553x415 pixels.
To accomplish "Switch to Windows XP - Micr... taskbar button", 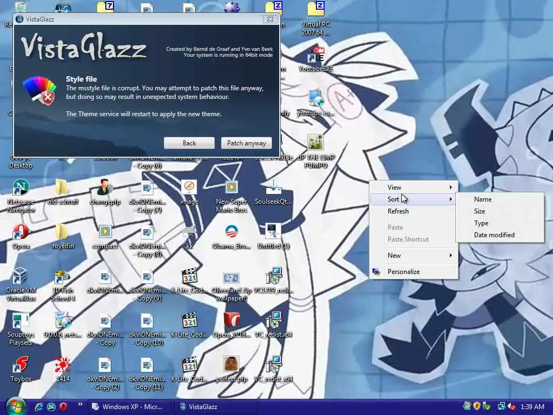I will tap(129, 407).
